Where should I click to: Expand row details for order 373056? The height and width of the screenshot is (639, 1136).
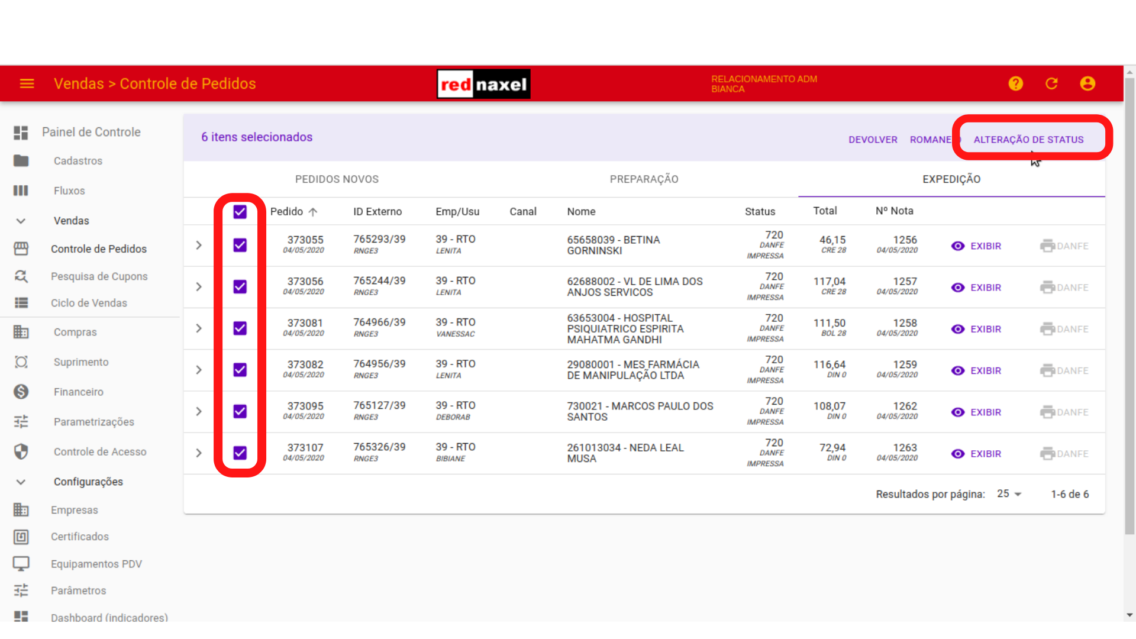tap(199, 287)
